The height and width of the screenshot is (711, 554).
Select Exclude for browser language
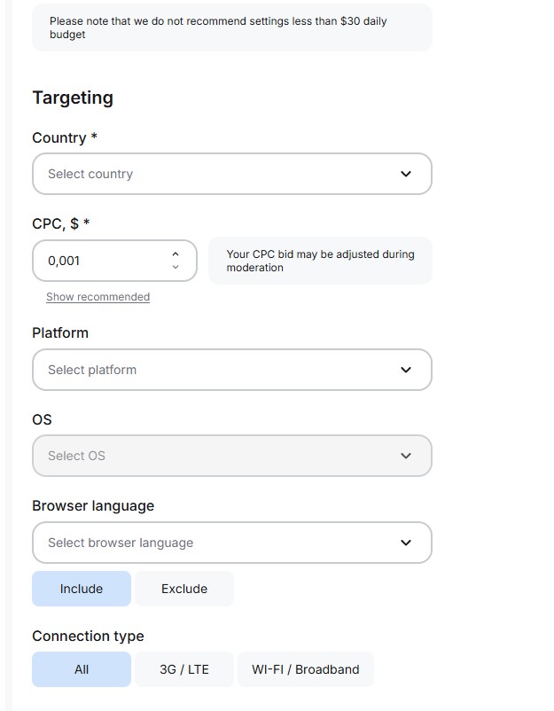click(x=184, y=589)
